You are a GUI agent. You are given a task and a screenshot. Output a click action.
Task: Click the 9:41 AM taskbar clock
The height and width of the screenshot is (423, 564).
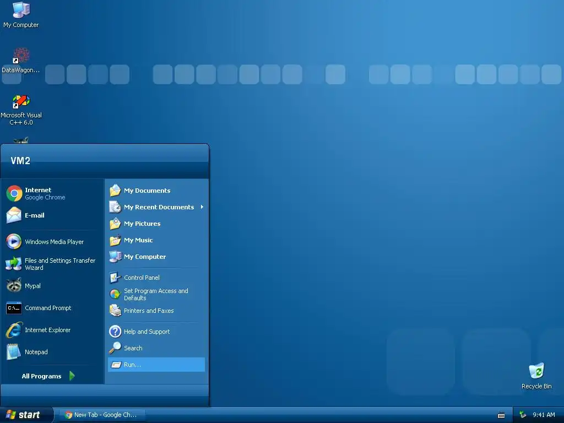point(544,415)
